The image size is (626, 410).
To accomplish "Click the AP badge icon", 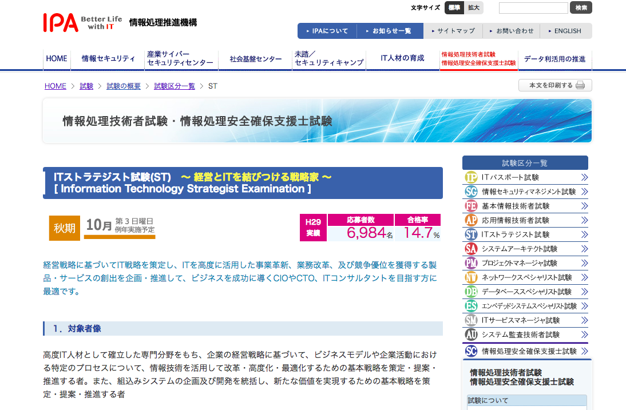I will 471,220.
